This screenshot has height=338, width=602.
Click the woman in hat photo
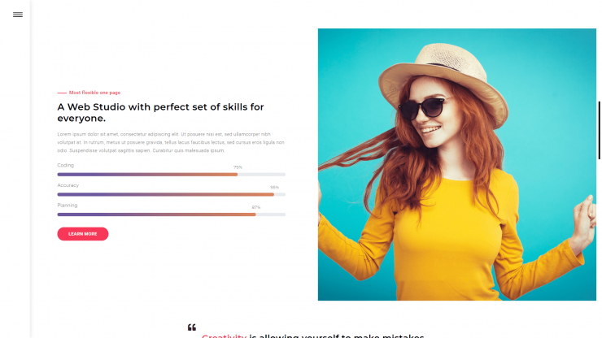[457, 164]
